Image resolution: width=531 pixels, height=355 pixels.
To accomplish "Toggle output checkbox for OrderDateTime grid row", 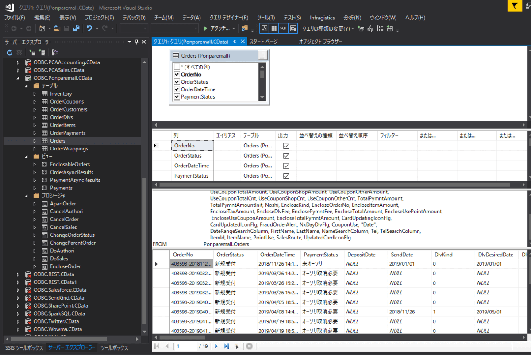I will pyautogui.click(x=286, y=166).
